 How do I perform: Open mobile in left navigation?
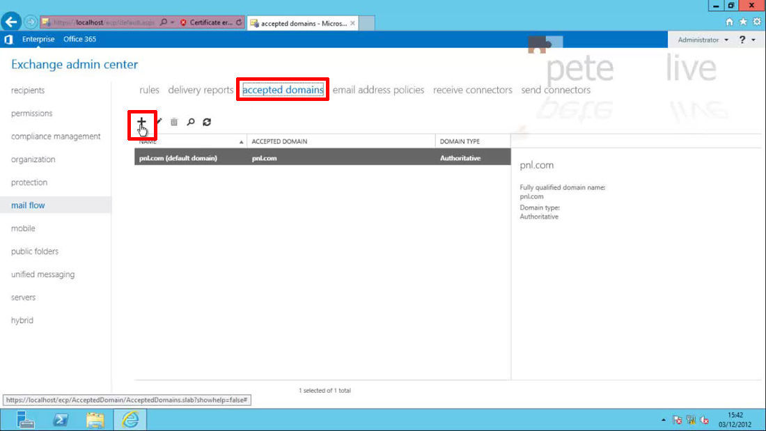pos(23,228)
